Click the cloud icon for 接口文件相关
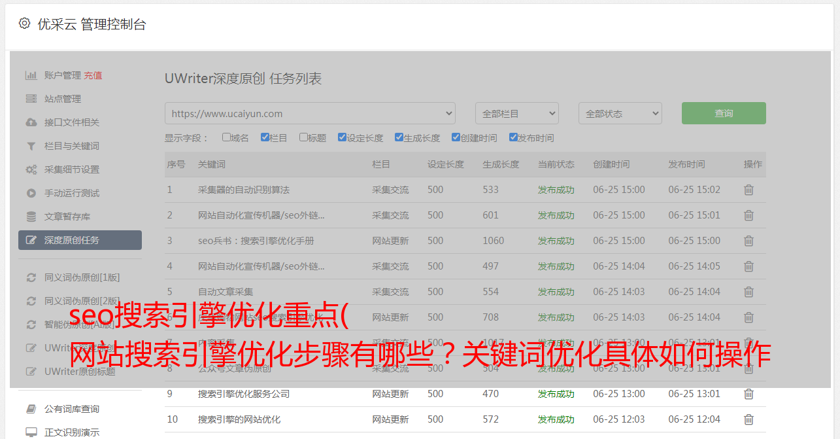The height and width of the screenshot is (439, 840). pos(31,122)
